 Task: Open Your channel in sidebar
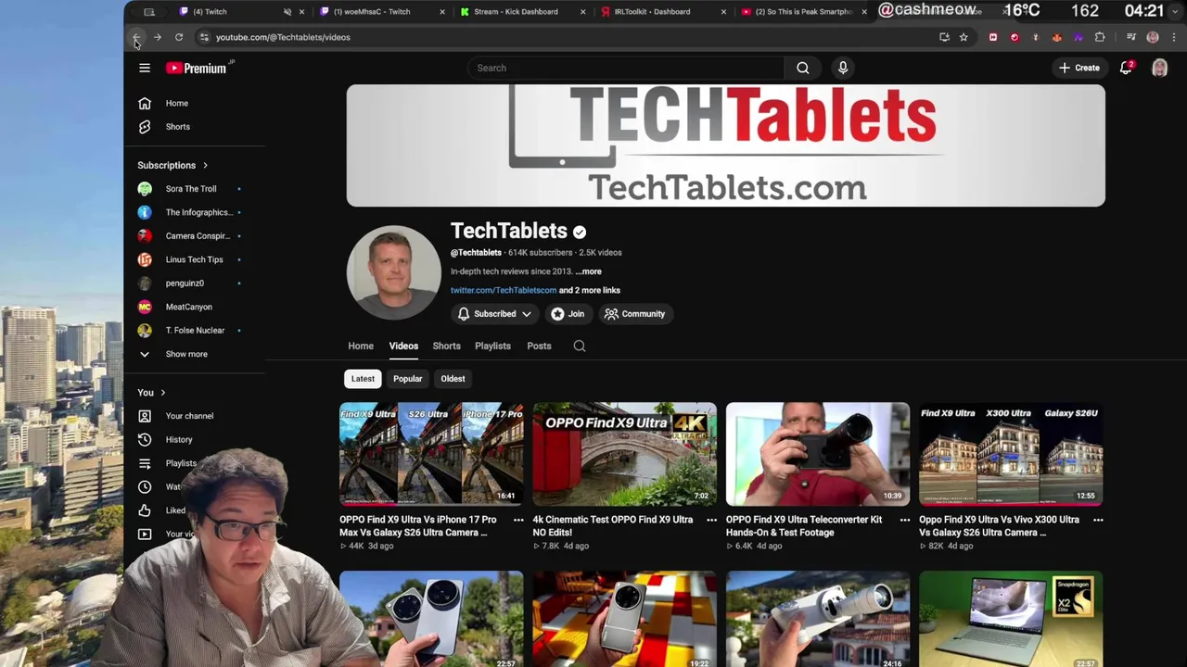(x=190, y=416)
